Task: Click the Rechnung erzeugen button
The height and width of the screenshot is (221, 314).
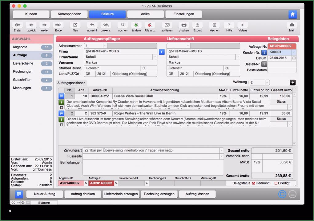Action: click(x=159, y=194)
